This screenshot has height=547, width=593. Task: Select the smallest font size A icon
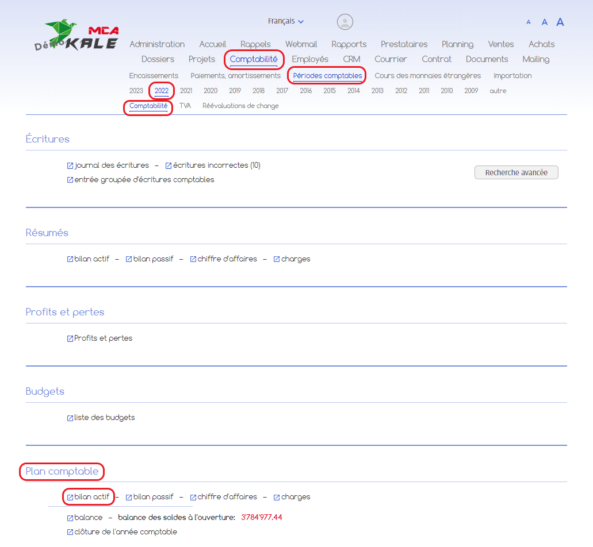pos(529,22)
